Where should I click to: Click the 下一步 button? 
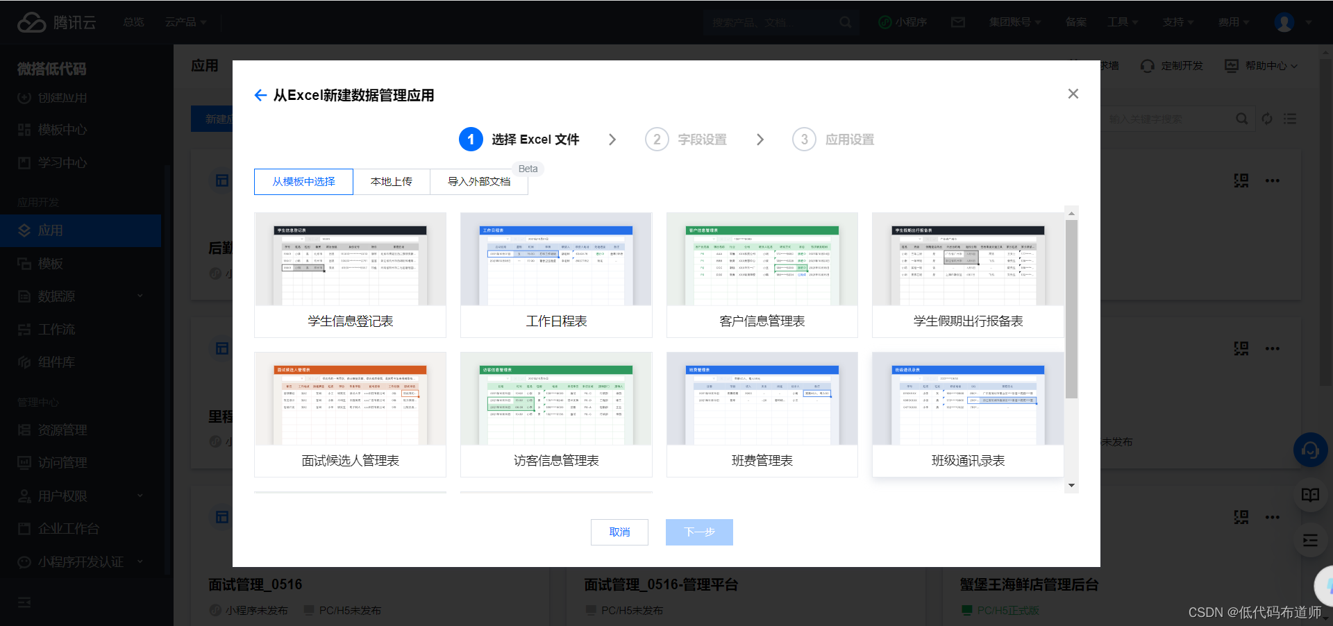699,532
